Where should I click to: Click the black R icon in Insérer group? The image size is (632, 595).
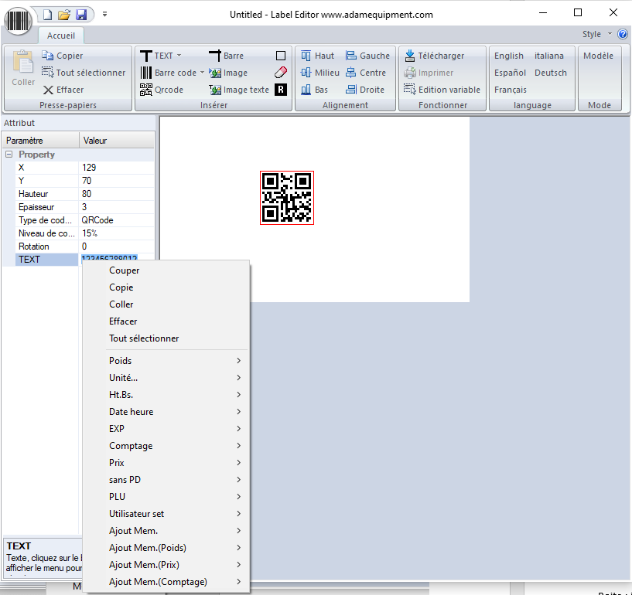point(281,90)
